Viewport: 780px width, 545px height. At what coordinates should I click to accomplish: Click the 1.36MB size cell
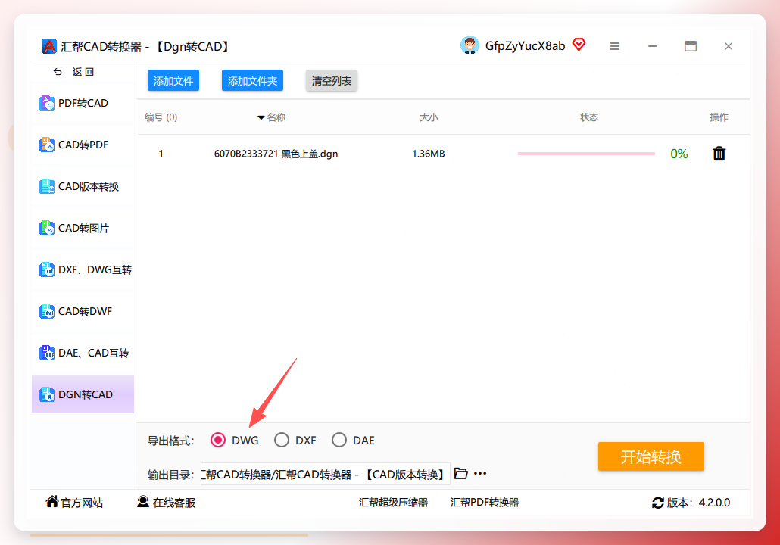pyautogui.click(x=429, y=154)
